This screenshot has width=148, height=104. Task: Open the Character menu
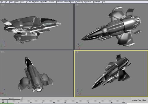pyautogui.click(x=44, y=2)
